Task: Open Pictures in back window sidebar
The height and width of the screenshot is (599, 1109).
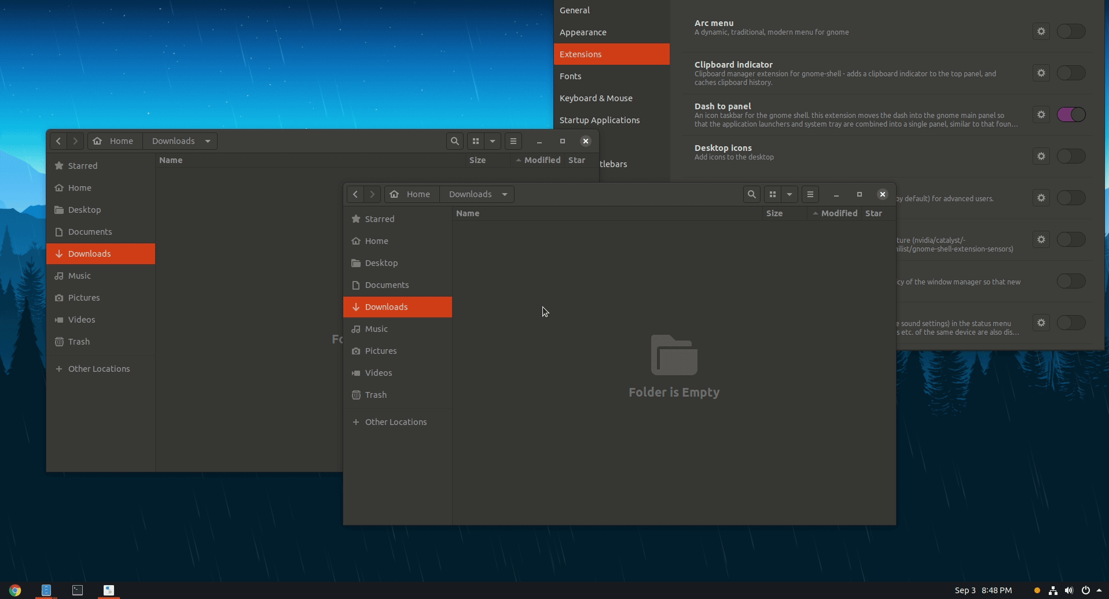Action: click(x=100, y=298)
